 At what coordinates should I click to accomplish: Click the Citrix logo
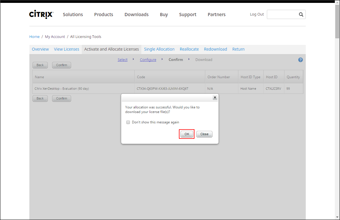point(41,15)
